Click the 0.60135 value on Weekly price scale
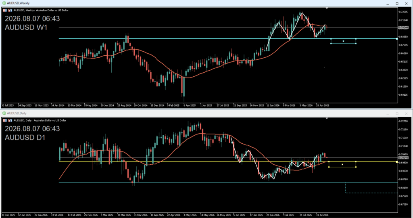 click(404, 94)
